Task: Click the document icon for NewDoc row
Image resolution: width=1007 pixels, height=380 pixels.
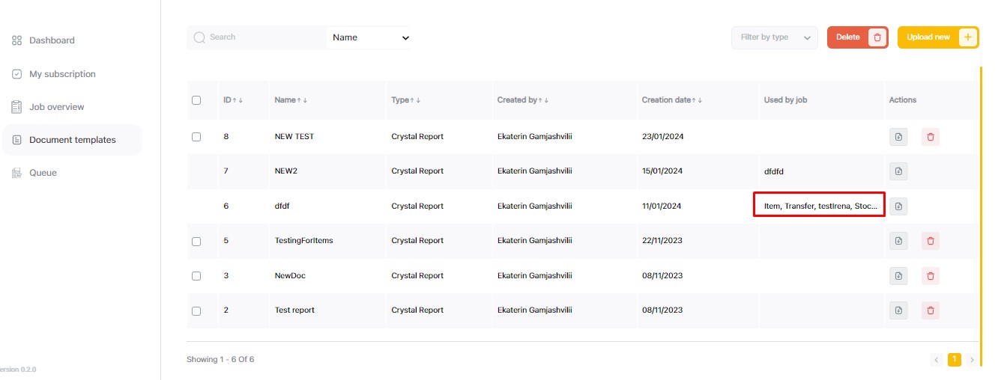Action: coord(898,276)
